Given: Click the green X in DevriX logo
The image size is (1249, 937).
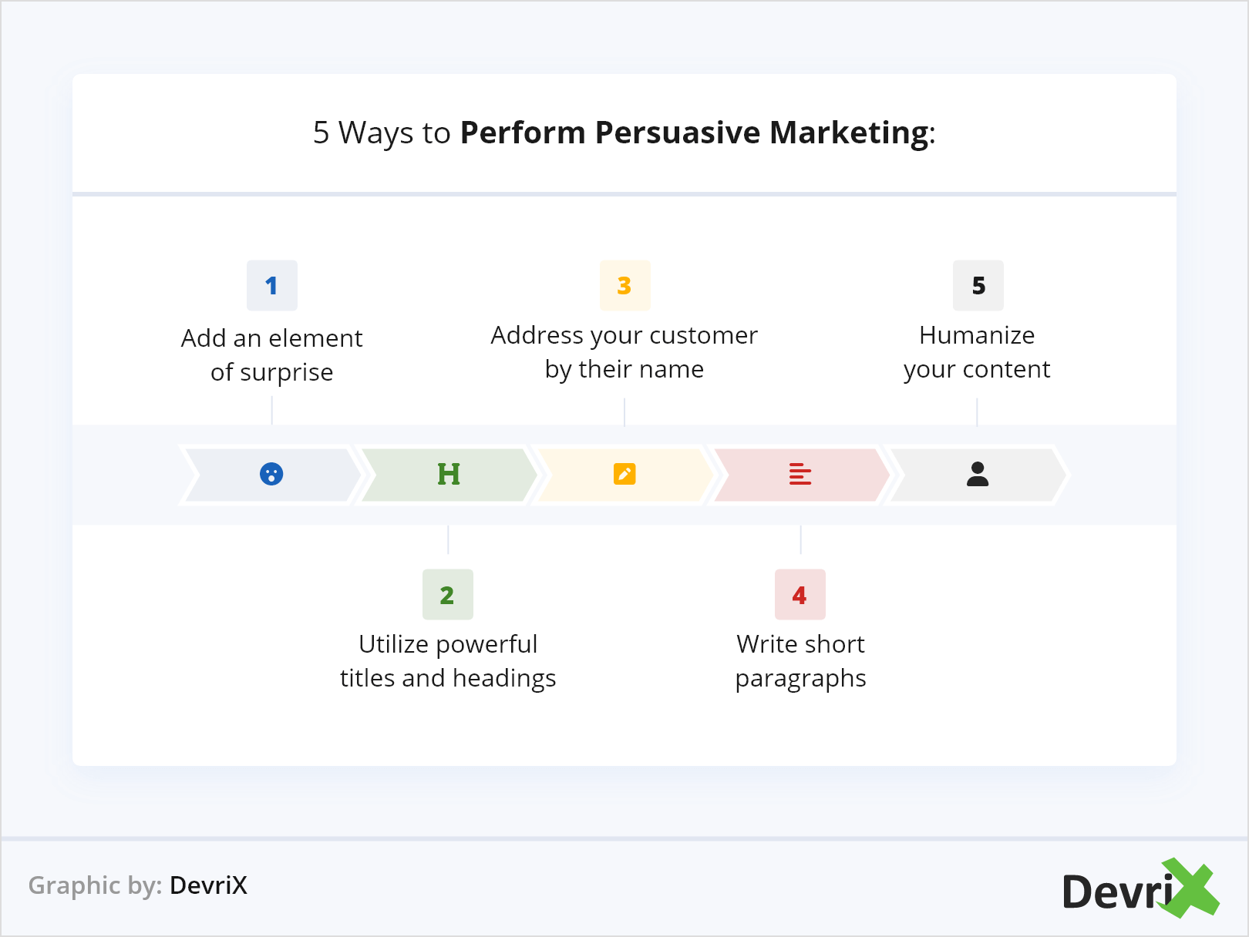Looking at the screenshot, I should (1191, 888).
